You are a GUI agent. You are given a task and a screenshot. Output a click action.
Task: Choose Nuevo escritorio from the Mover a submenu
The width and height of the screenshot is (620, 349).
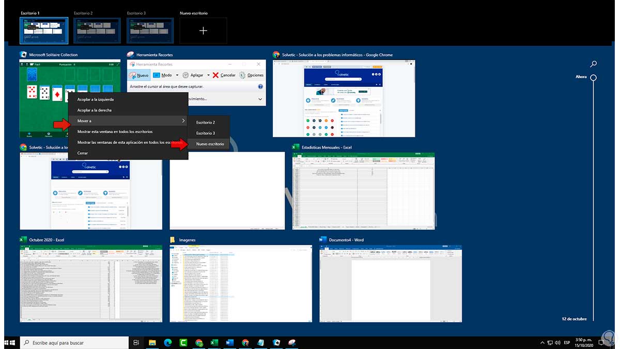coord(209,144)
